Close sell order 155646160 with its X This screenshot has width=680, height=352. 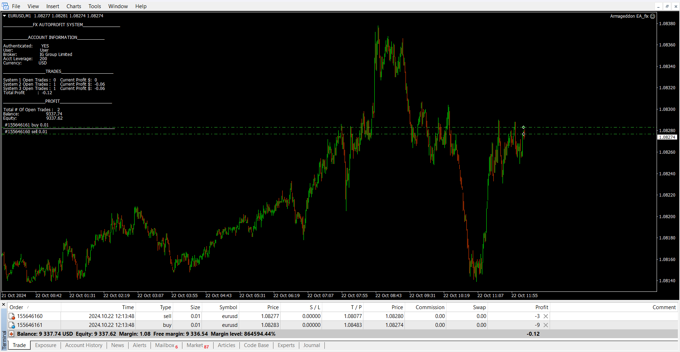546,316
